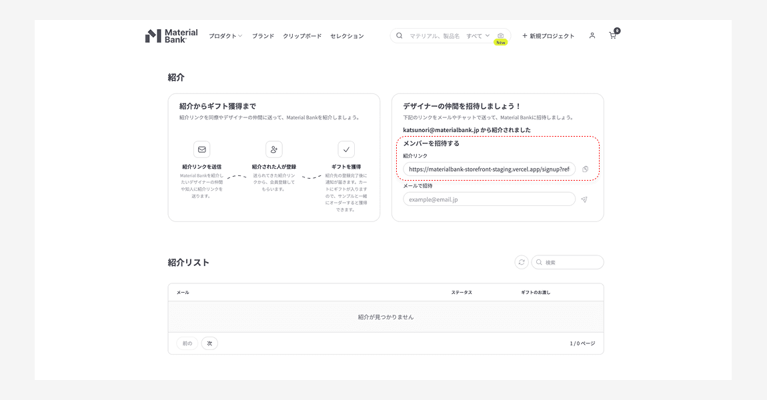Click the magnifier icon in header search

coord(400,36)
